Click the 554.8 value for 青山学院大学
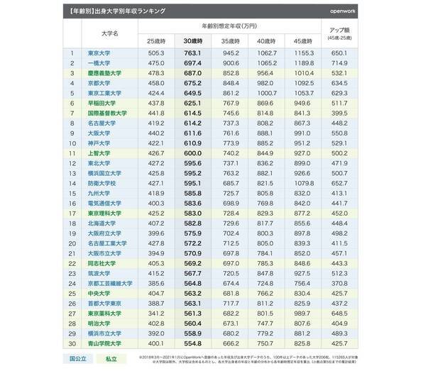The width and height of the screenshot is (426, 371). coord(192,343)
